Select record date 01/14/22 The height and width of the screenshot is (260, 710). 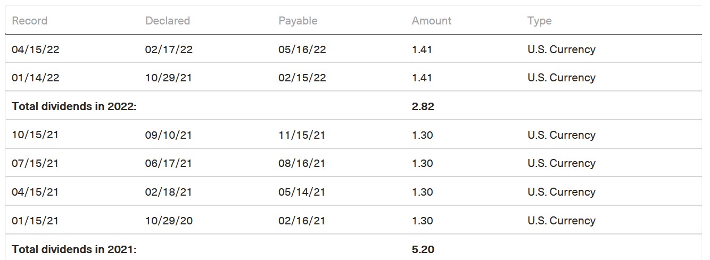pyautogui.click(x=35, y=78)
